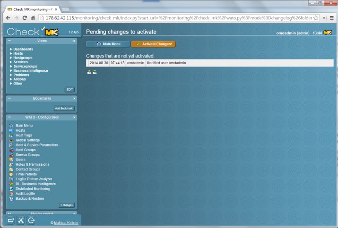Click the logout arrow icon in sidebar footer

click(31, 220)
